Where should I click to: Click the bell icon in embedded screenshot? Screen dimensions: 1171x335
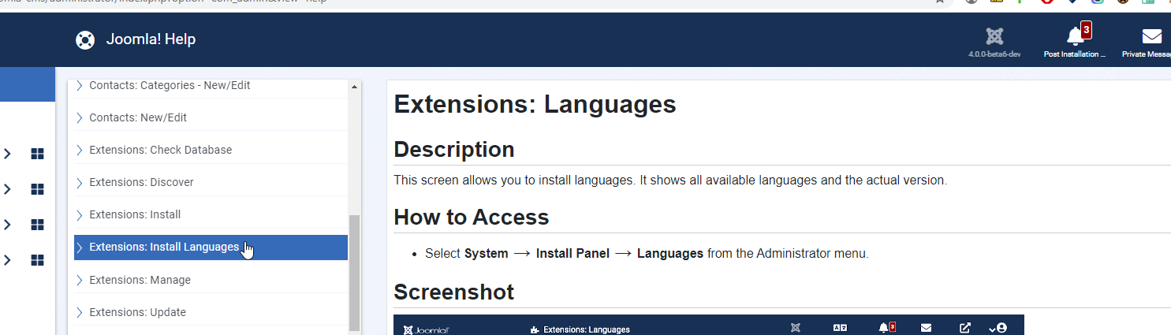tap(883, 328)
